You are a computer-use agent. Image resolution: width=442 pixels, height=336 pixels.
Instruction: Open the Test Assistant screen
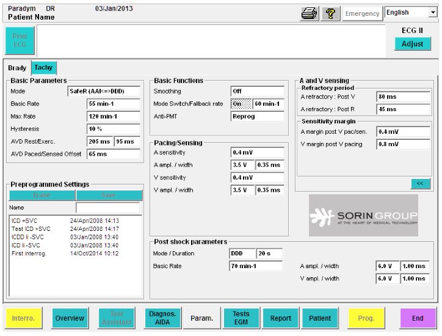[x=117, y=318]
